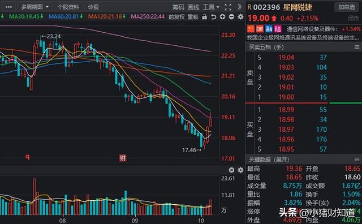The height and width of the screenshot is (224, 362).
Task: Open volume panel settings gear
Action: click(x=240, y=170)
